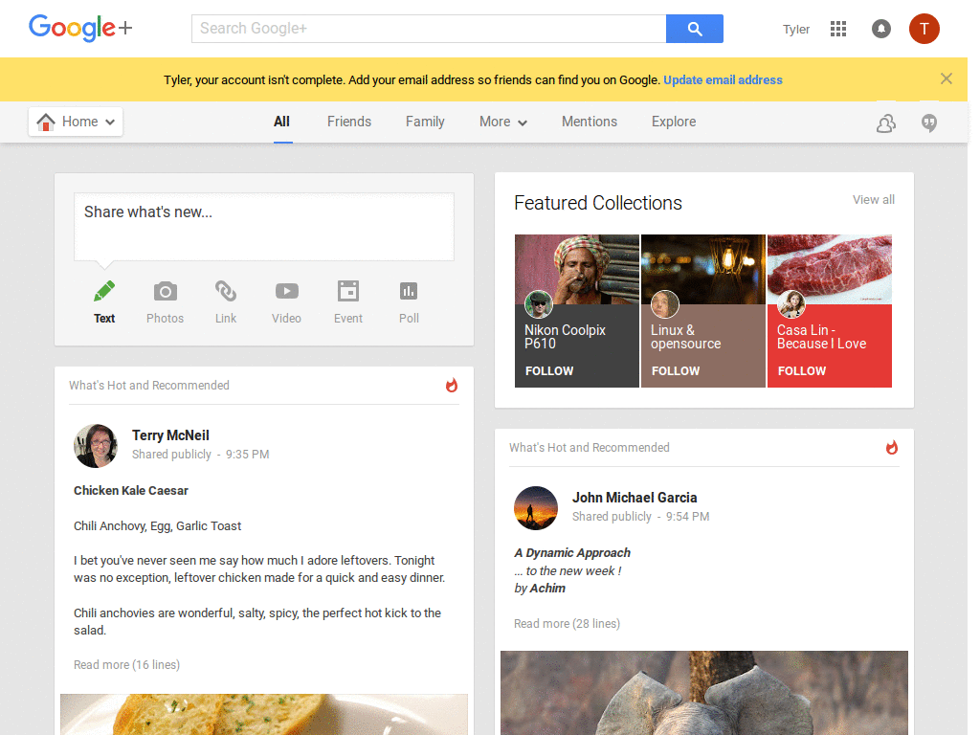Open the Explore tab
Viewport: 980px width, 735px height.
click(674, 122)
